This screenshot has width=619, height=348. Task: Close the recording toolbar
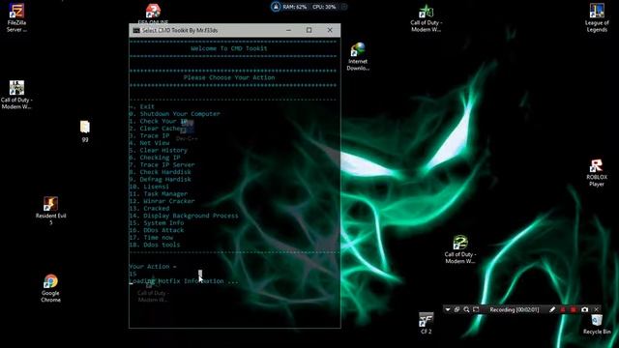tap(597, 309)
